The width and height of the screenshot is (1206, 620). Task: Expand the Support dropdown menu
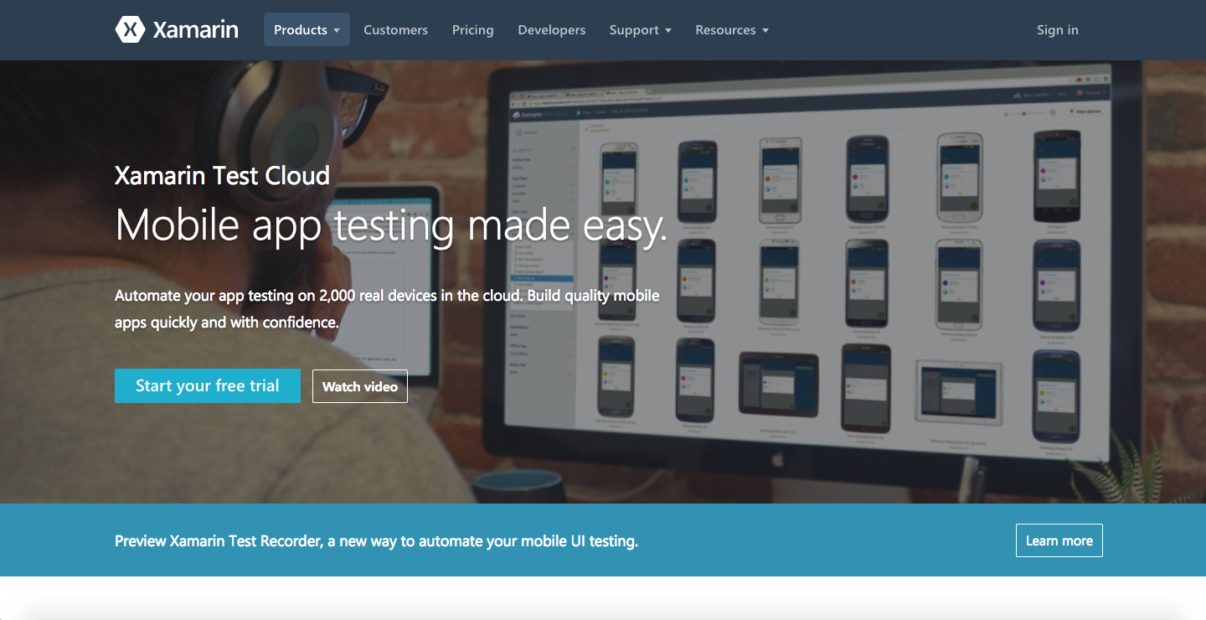pos(634,30)
